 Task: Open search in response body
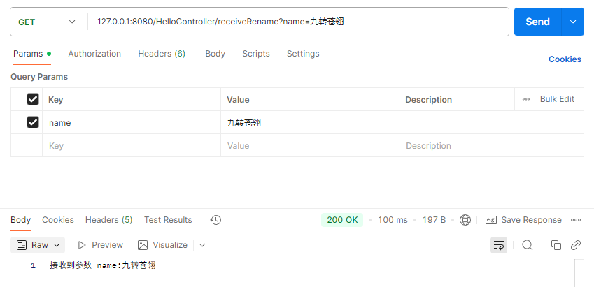click(x=528, y=245)
